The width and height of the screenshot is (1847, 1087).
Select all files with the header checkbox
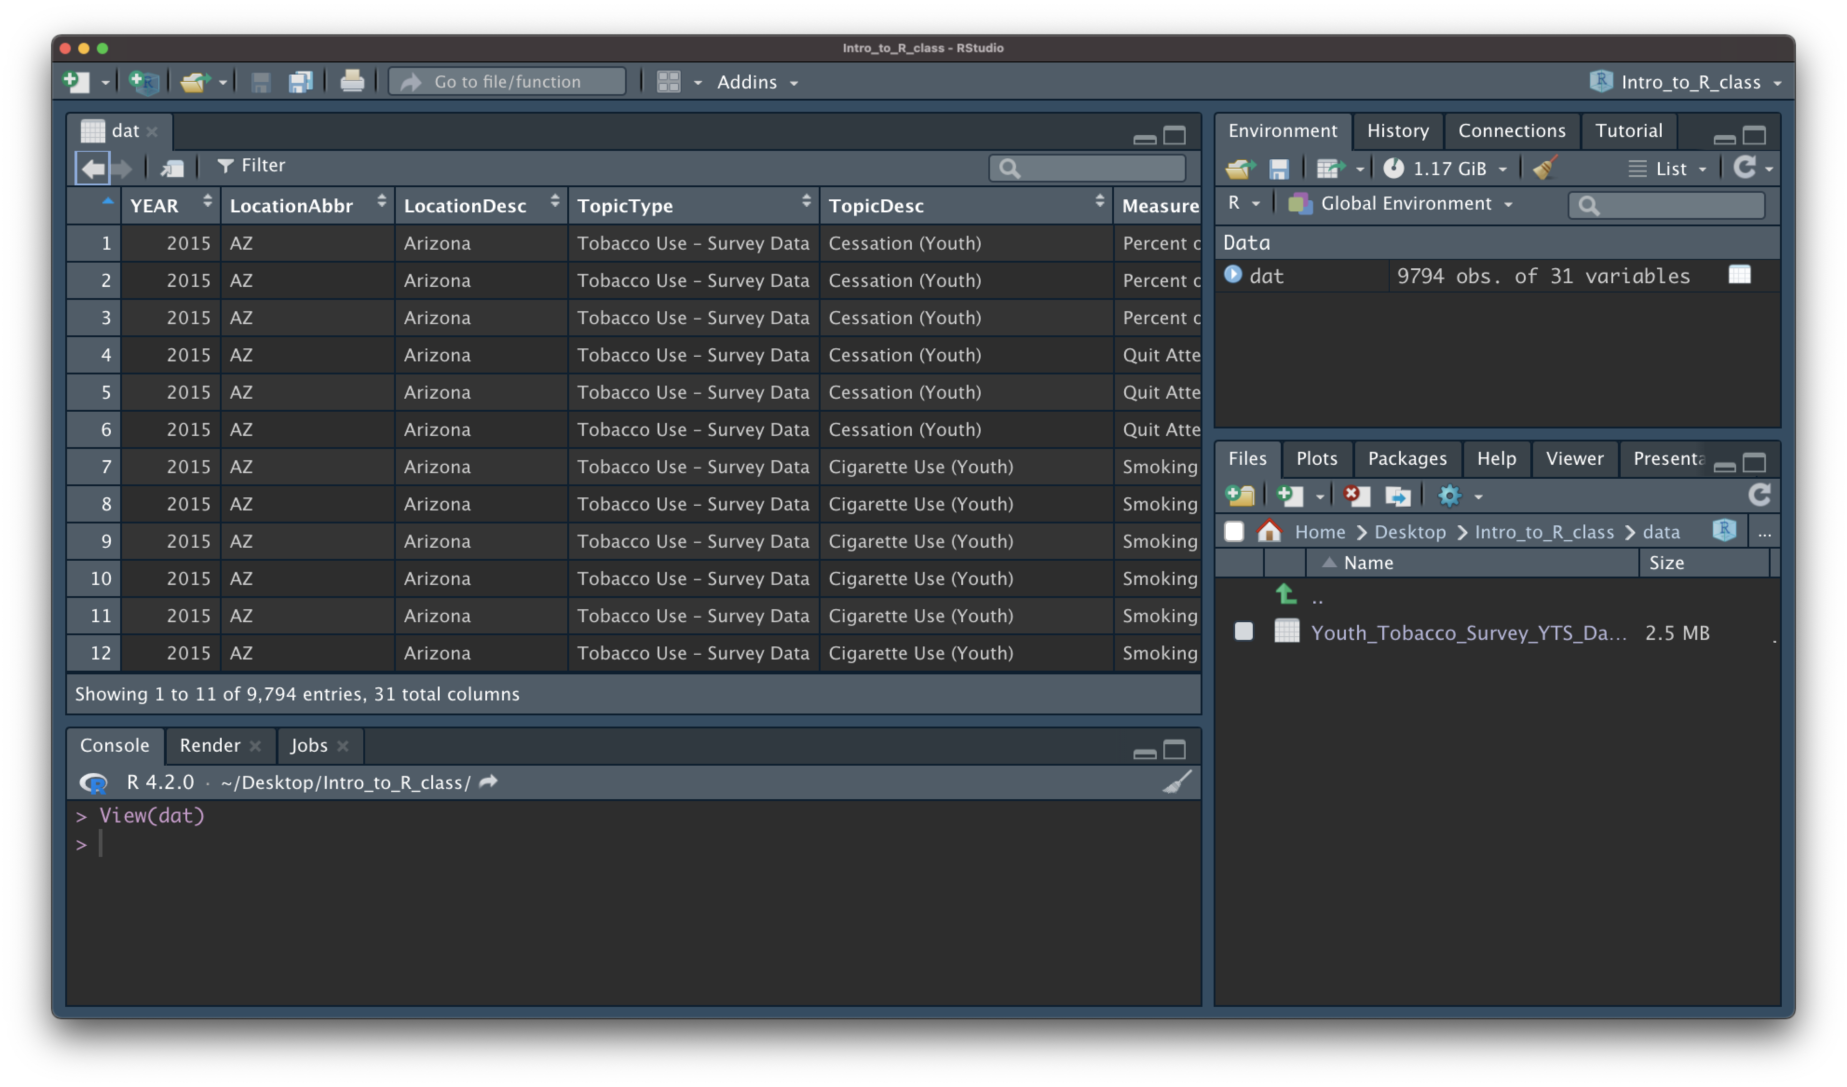pos(1234,531)
